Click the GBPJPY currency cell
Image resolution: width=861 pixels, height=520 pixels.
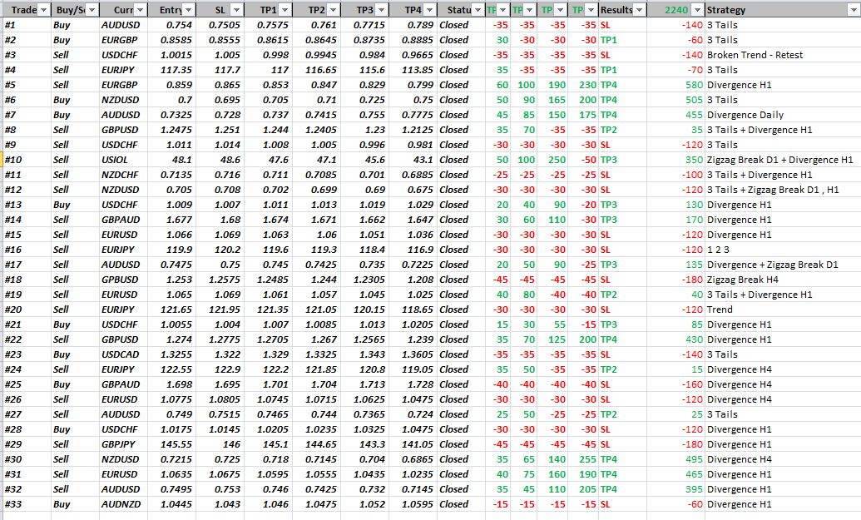pos(119,444)
